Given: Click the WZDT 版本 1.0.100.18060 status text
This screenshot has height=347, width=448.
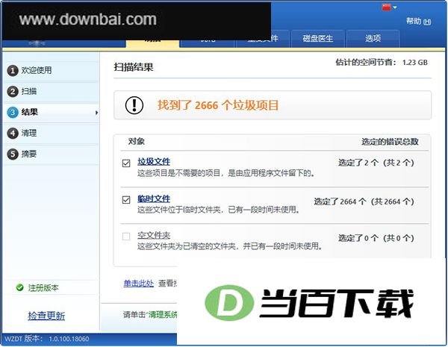Looking at the screenshot, I should [47, 339].
